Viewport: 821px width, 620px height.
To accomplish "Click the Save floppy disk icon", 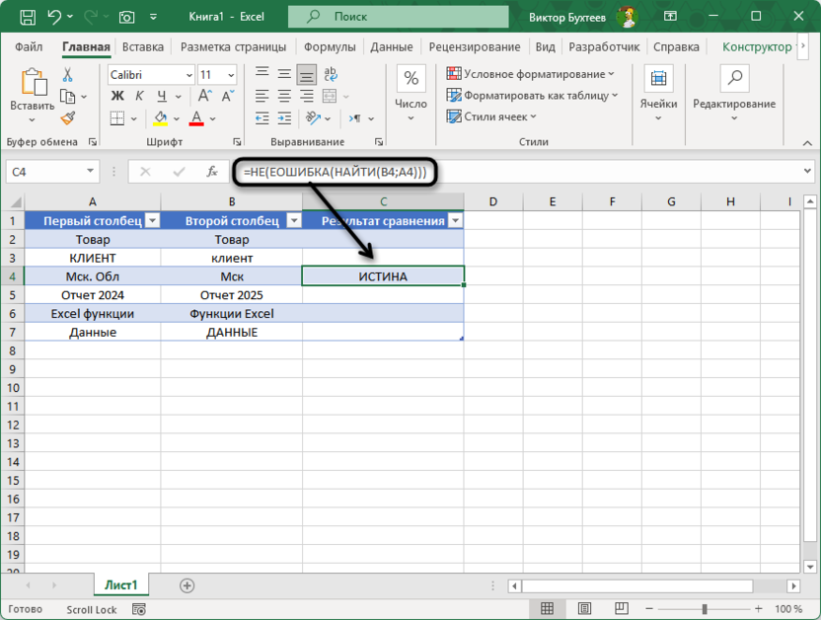I will pos(28,17).
